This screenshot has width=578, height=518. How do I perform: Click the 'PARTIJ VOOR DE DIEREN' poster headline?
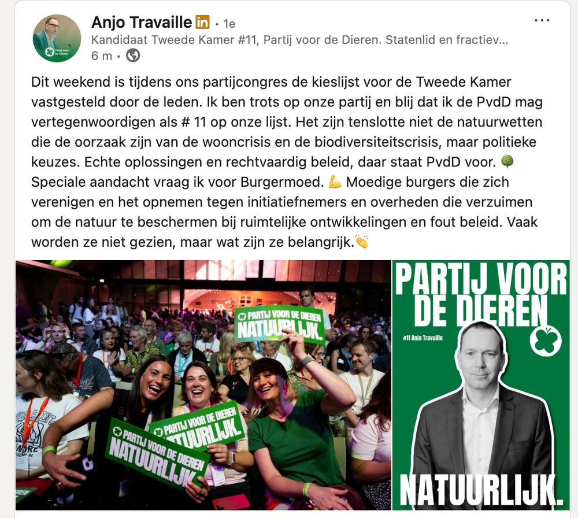click(481, 295)
